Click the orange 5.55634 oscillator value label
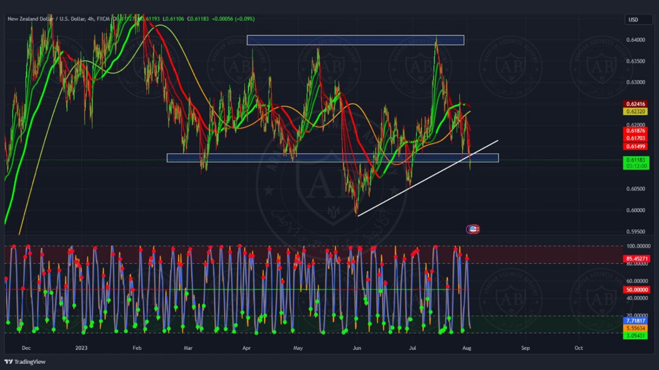659x370 pixels. (635, 328)
